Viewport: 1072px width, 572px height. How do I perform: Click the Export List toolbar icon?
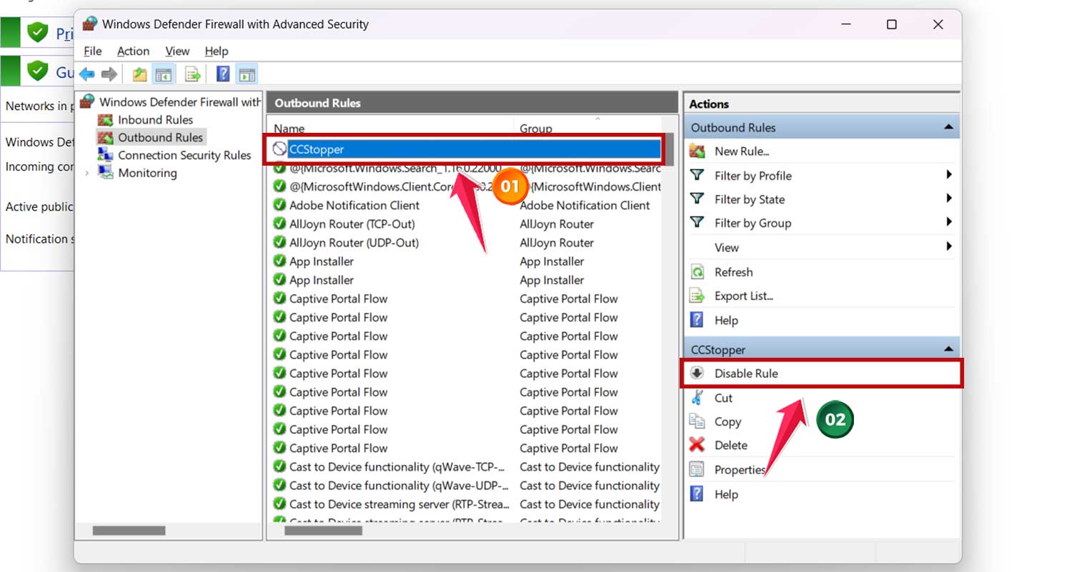point(192,74)
